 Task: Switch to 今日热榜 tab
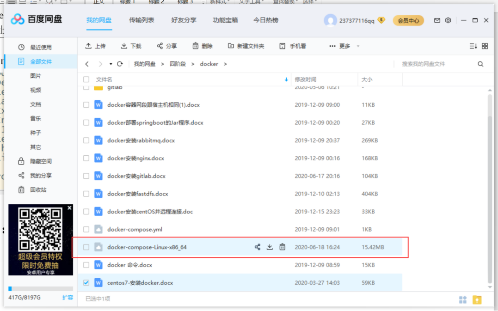pos(266,20)
